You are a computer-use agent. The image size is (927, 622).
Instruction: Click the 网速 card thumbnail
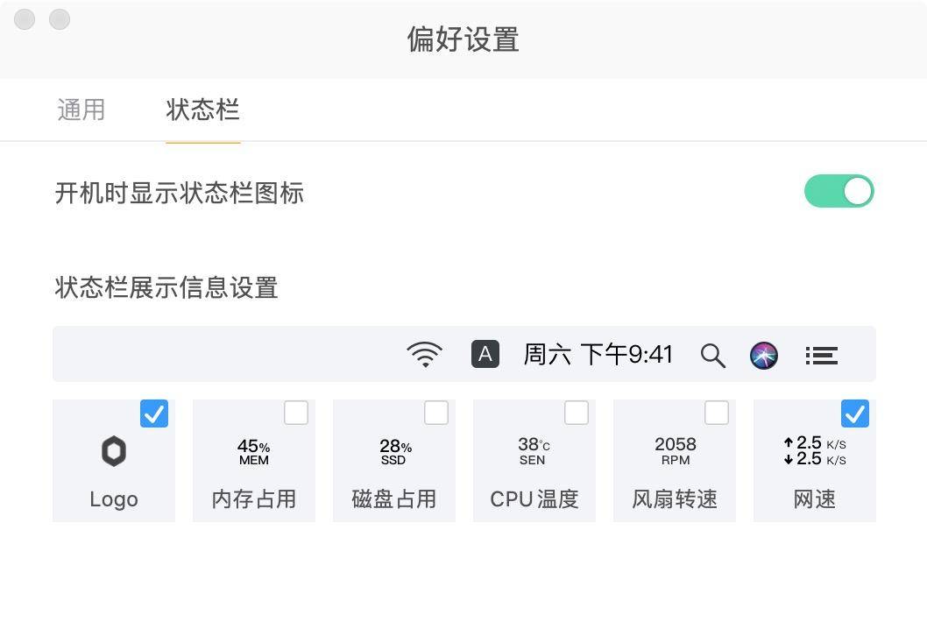click(814, 460)
